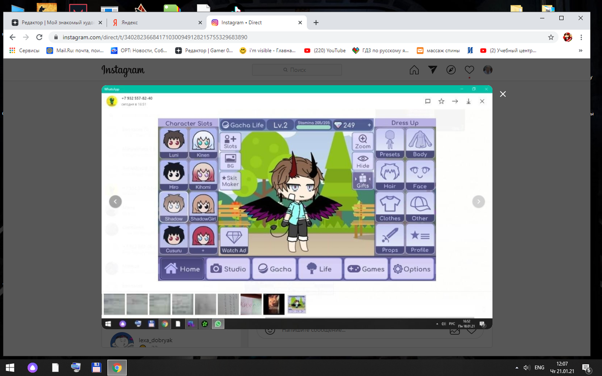Open Profile in Dress Up panel
This screenshot has height=376, width=602.
(420, 239)
